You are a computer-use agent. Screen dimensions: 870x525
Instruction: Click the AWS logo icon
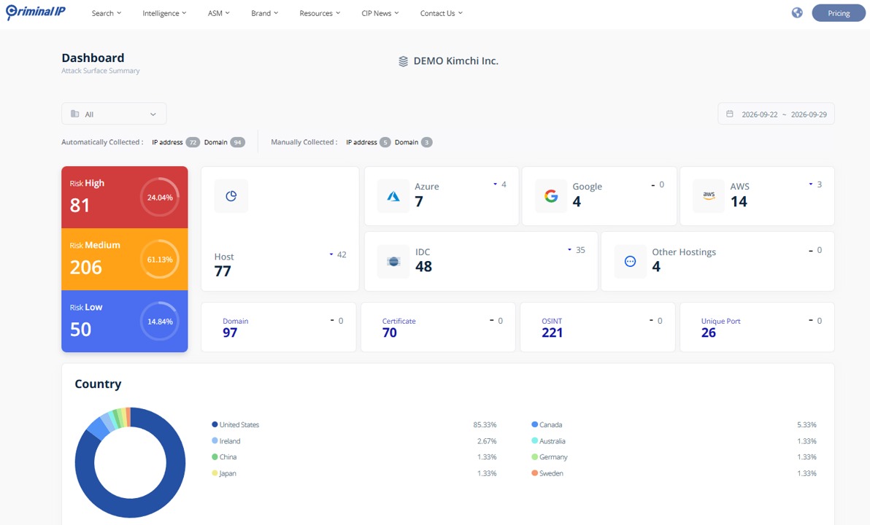[x=709, y=195]
